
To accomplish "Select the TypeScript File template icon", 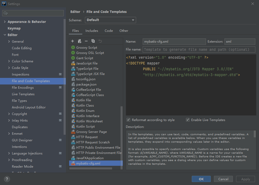I will point(73,68).
